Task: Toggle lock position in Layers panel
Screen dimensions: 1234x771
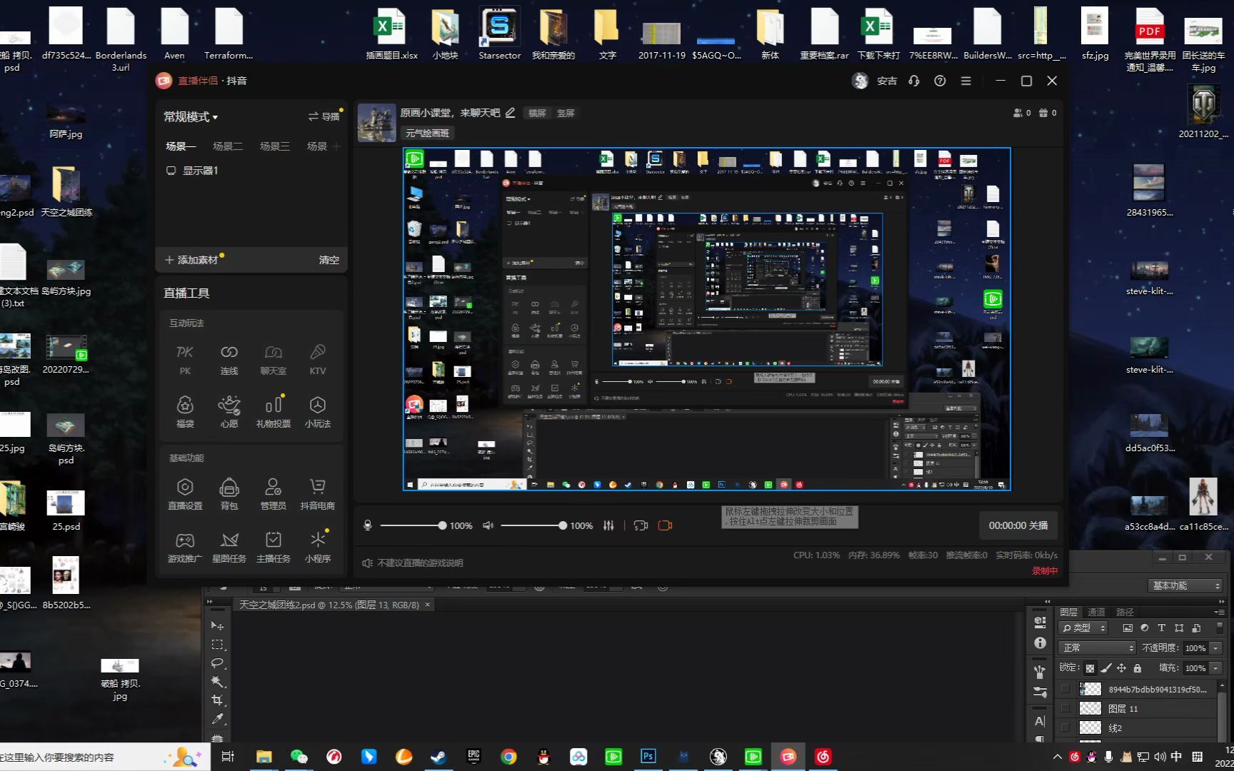Action: pyautogui.click(x=1121, y=668)
